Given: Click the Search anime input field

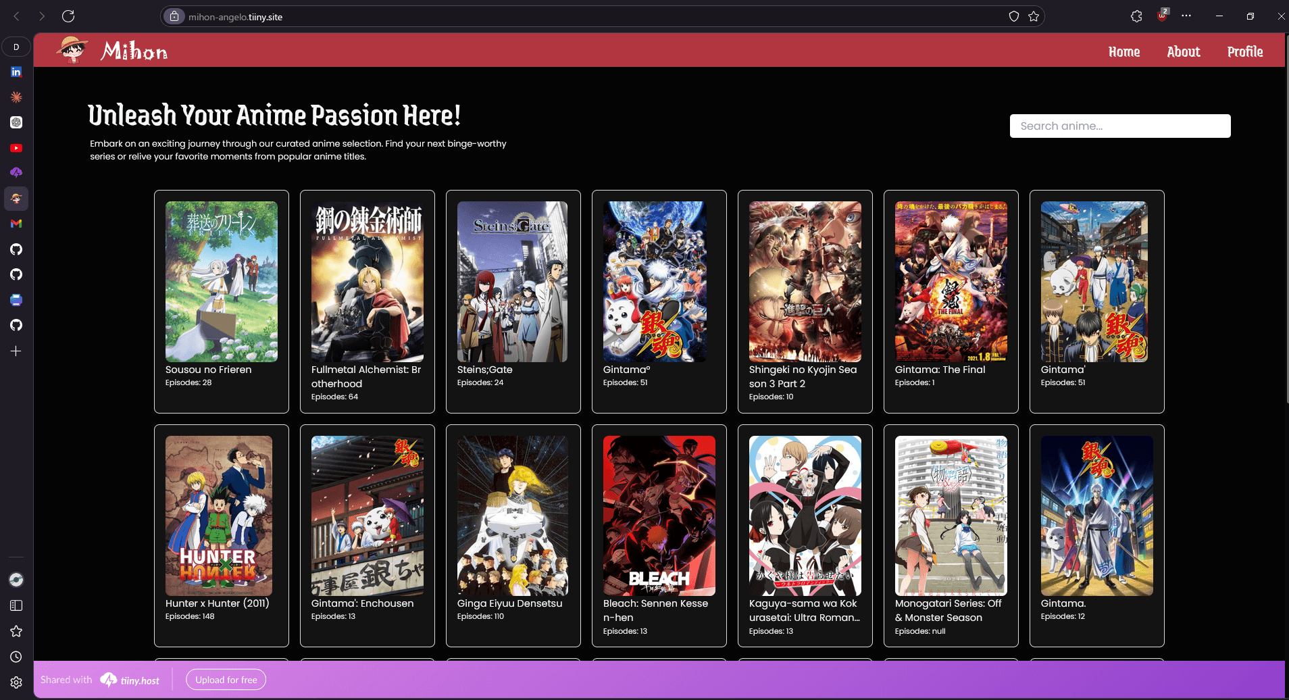Looking at the screenshot, I should tap(1119, 126).
